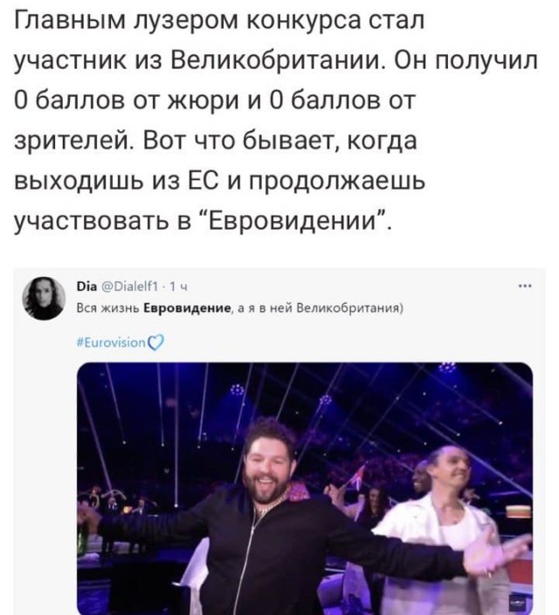Click the display name Dia
The height and width of the screenshot is (615, 559).
pos(86,287)
